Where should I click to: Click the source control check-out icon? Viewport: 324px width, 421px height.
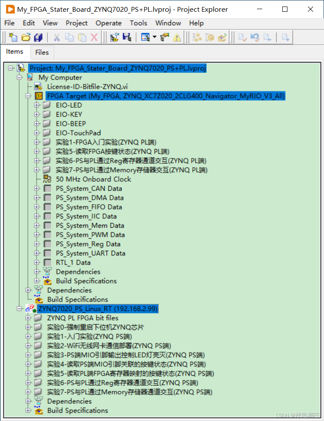click(267, 37)
